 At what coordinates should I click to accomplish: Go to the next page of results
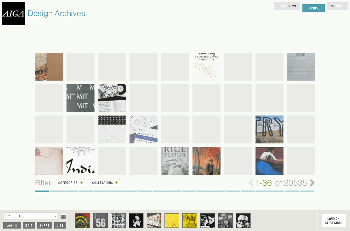point(312,183)
